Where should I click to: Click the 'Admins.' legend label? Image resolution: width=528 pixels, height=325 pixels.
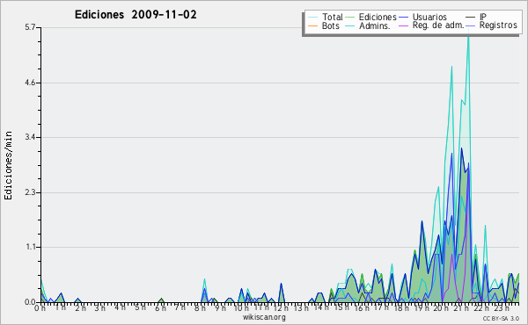point(374,25)
